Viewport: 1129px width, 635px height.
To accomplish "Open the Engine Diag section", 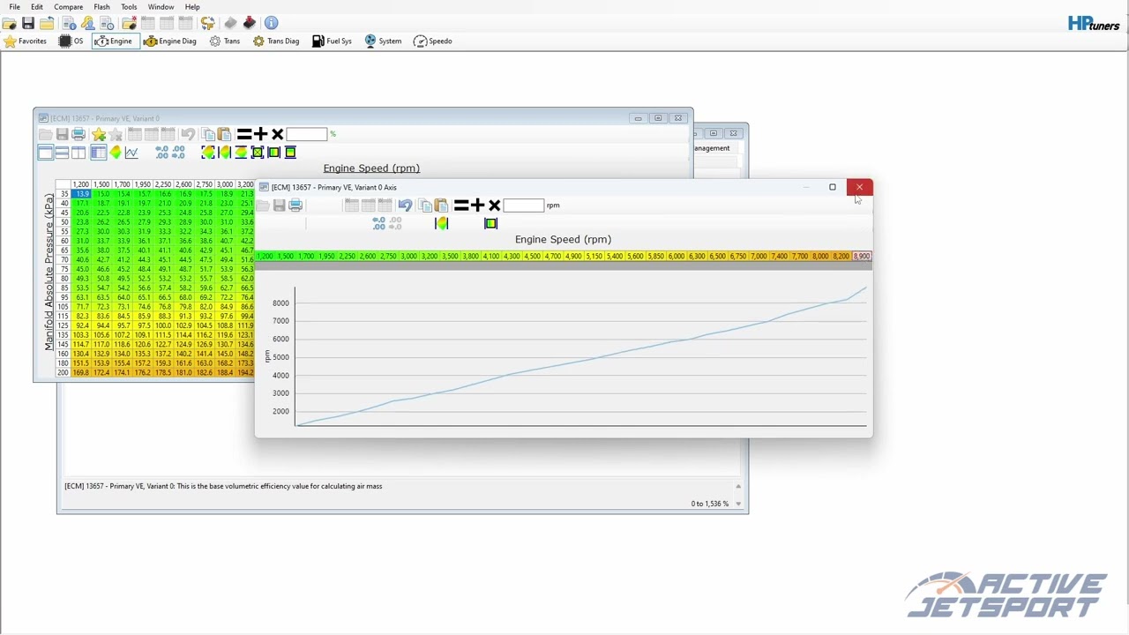I will [x=170, y=41].
